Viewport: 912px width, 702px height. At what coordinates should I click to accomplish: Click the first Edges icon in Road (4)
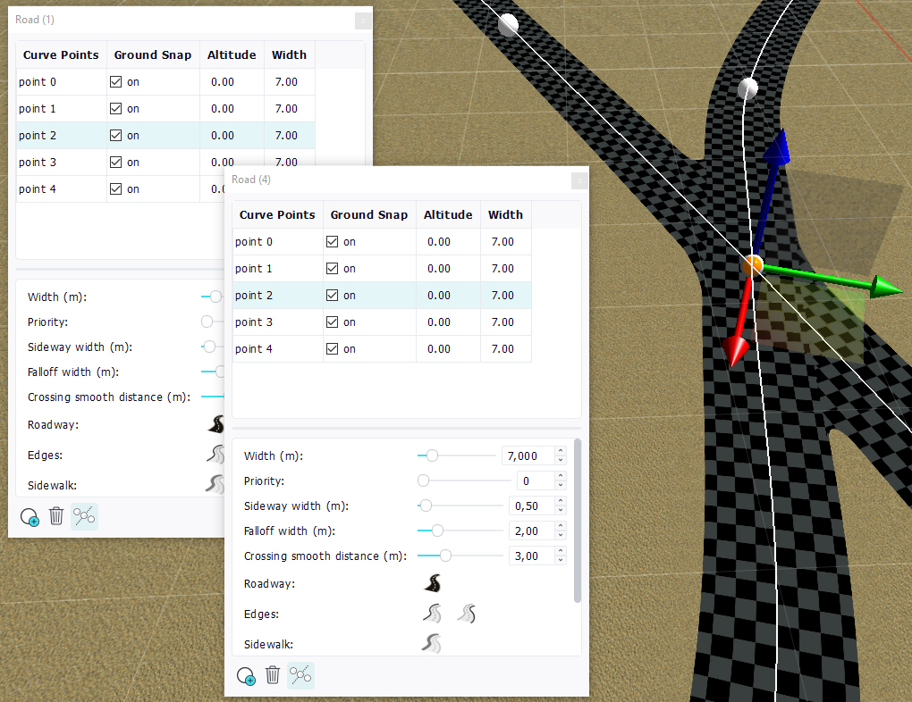coord(432,614)
